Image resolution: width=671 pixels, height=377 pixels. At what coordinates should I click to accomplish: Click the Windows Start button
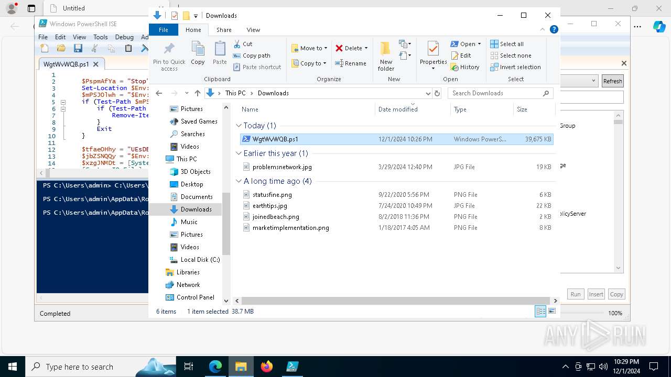coord(13,367)
